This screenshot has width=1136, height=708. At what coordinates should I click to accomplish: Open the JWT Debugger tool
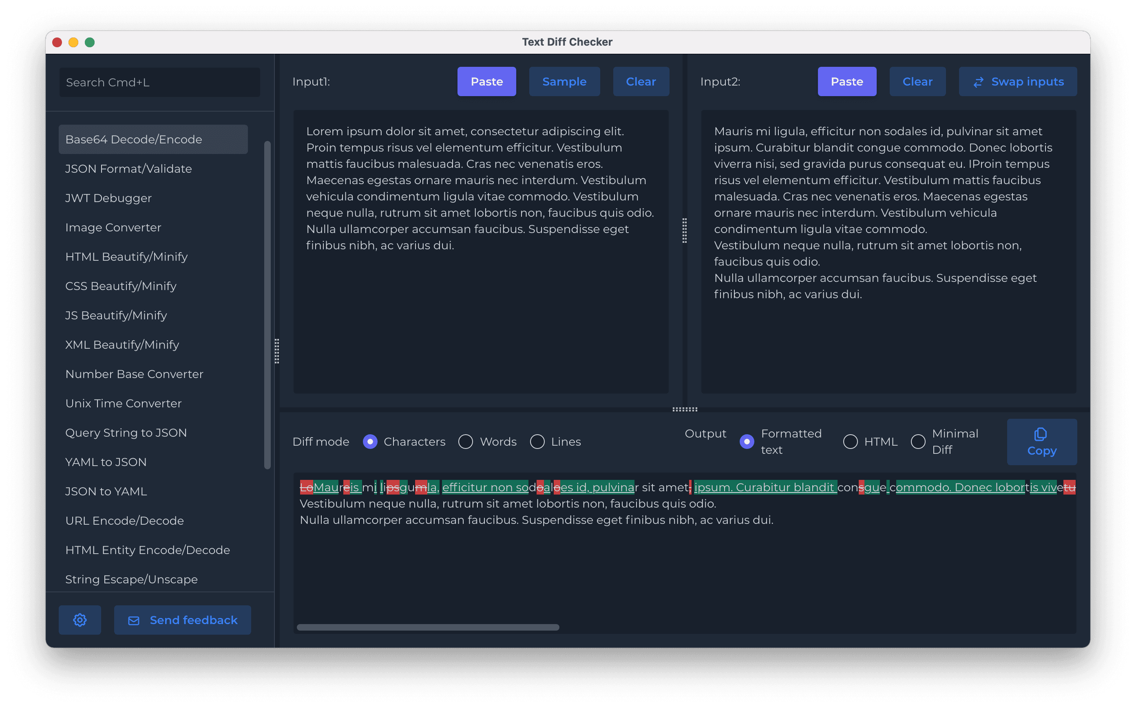108,198
